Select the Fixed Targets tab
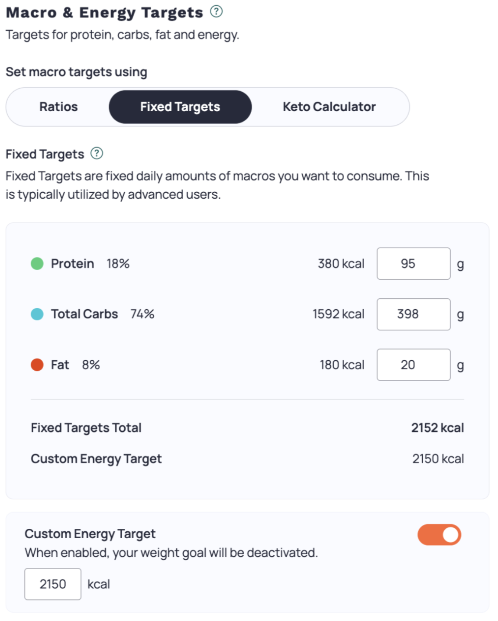Image resolution: width=498 pixels, height=621 pixels. pyautogui.click(x=180, y=107)
